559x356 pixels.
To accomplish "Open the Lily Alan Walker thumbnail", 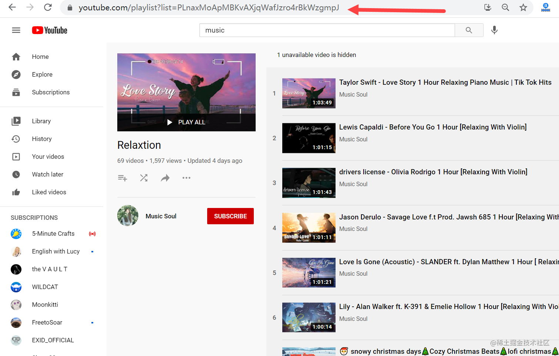I will click(x=309, y=318).
